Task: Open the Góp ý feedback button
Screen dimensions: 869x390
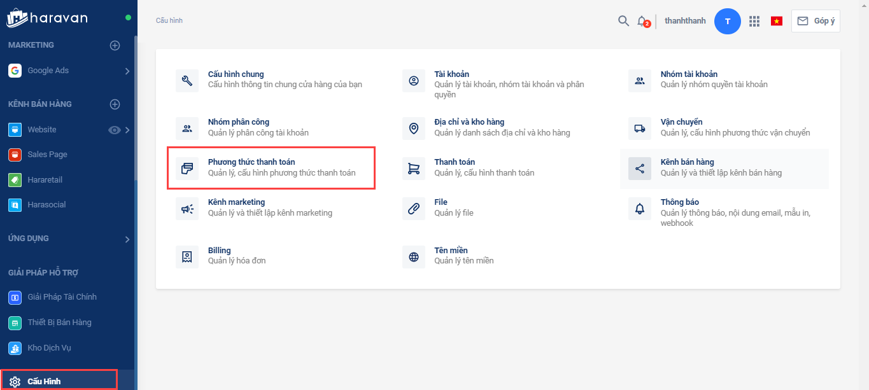Action: pos(816,21)
